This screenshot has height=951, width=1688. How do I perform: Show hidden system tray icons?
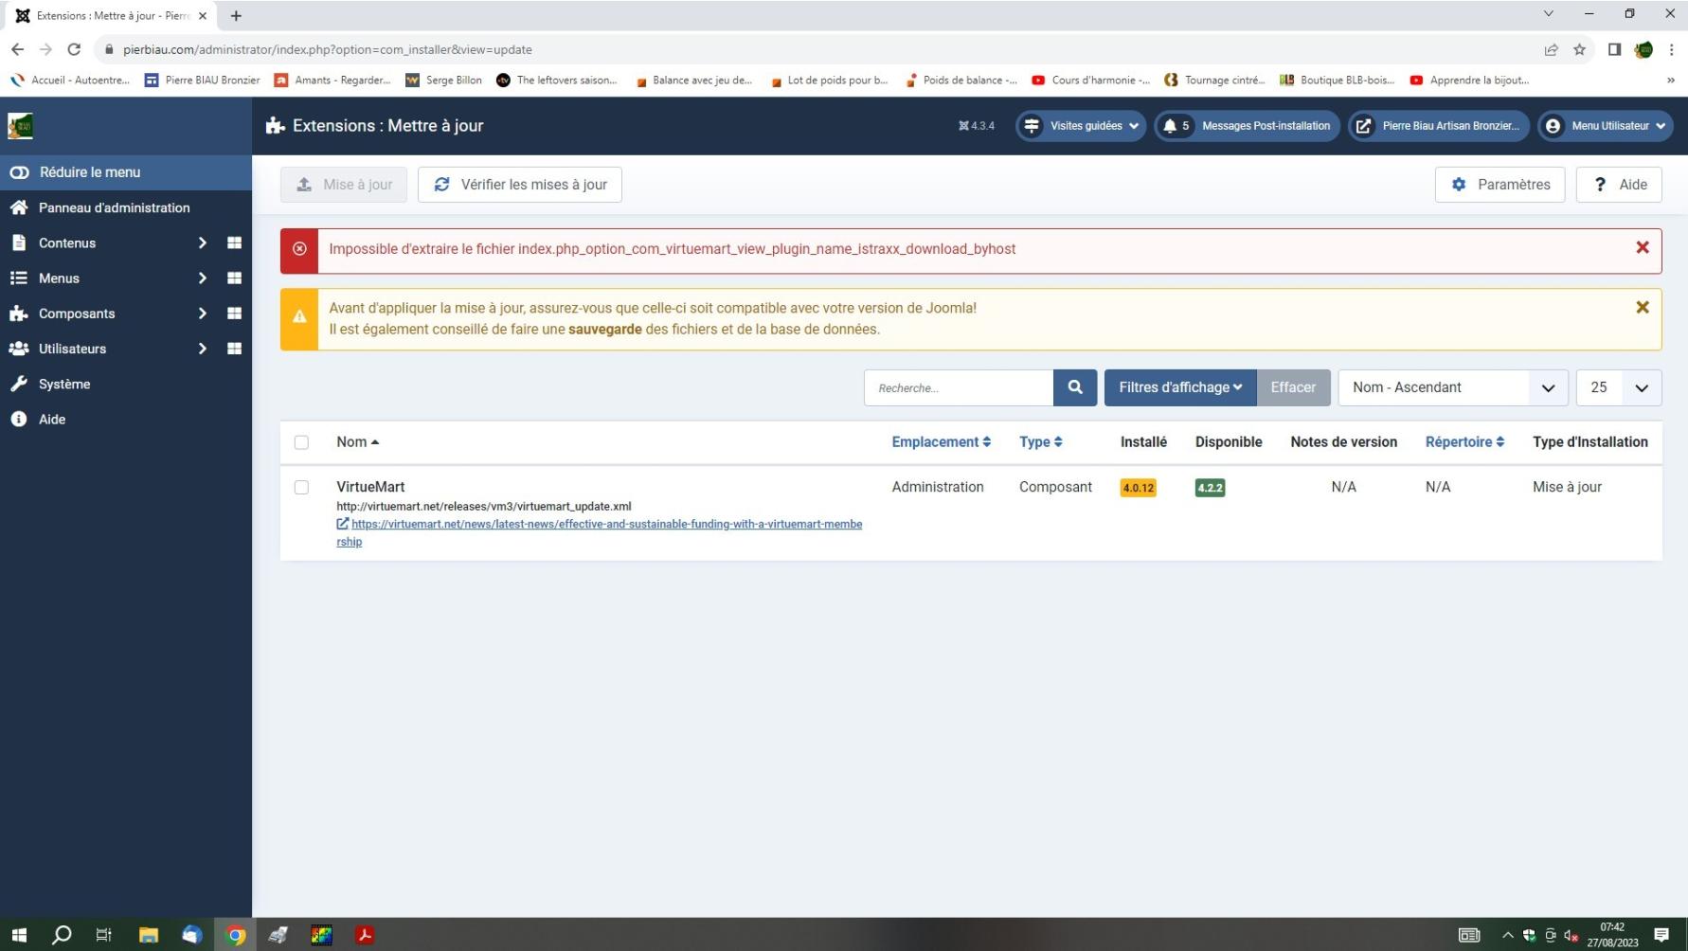point(1507,935)
